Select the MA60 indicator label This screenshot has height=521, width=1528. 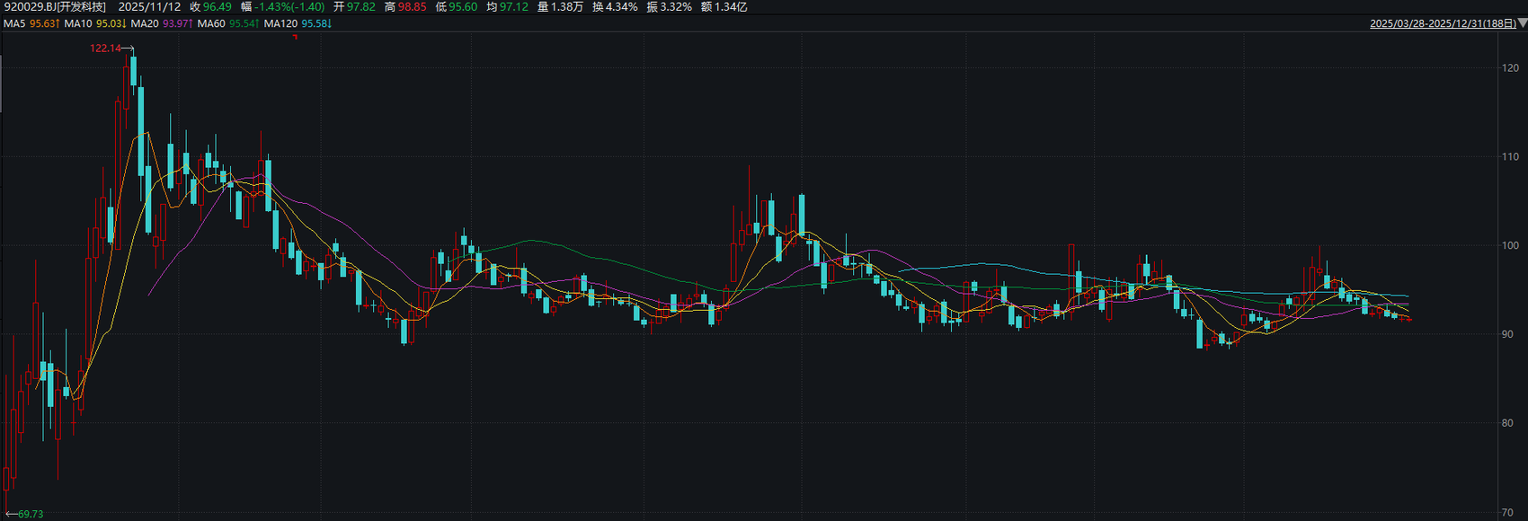[211, 23]
